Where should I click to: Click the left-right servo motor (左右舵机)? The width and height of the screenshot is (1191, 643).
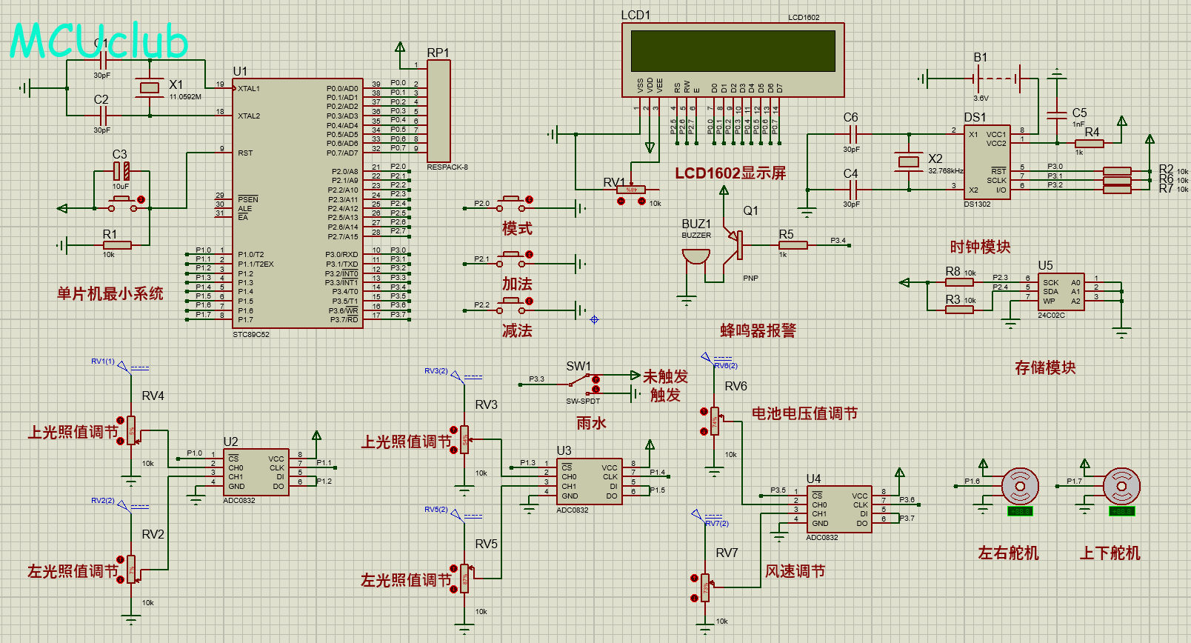coord(1020,487)
